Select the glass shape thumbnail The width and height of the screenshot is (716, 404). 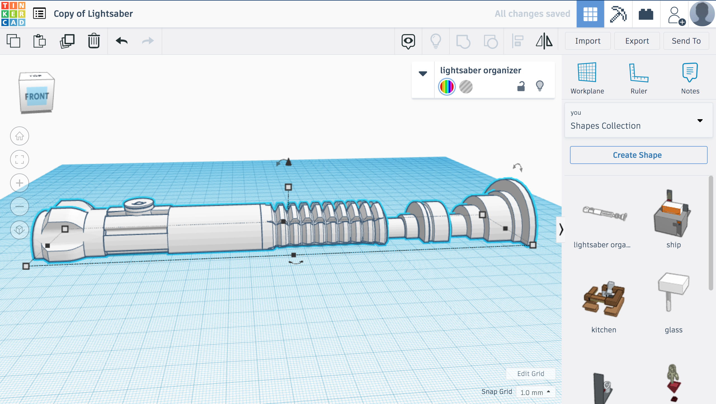673,292
